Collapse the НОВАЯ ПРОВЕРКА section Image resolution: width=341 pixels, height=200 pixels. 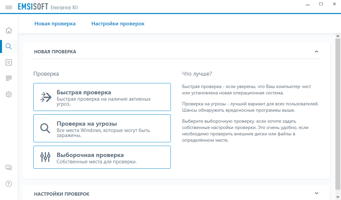pos(316,52)
